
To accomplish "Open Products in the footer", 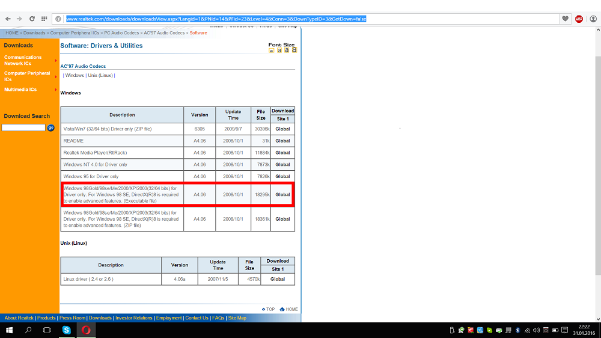I will 46,318.
